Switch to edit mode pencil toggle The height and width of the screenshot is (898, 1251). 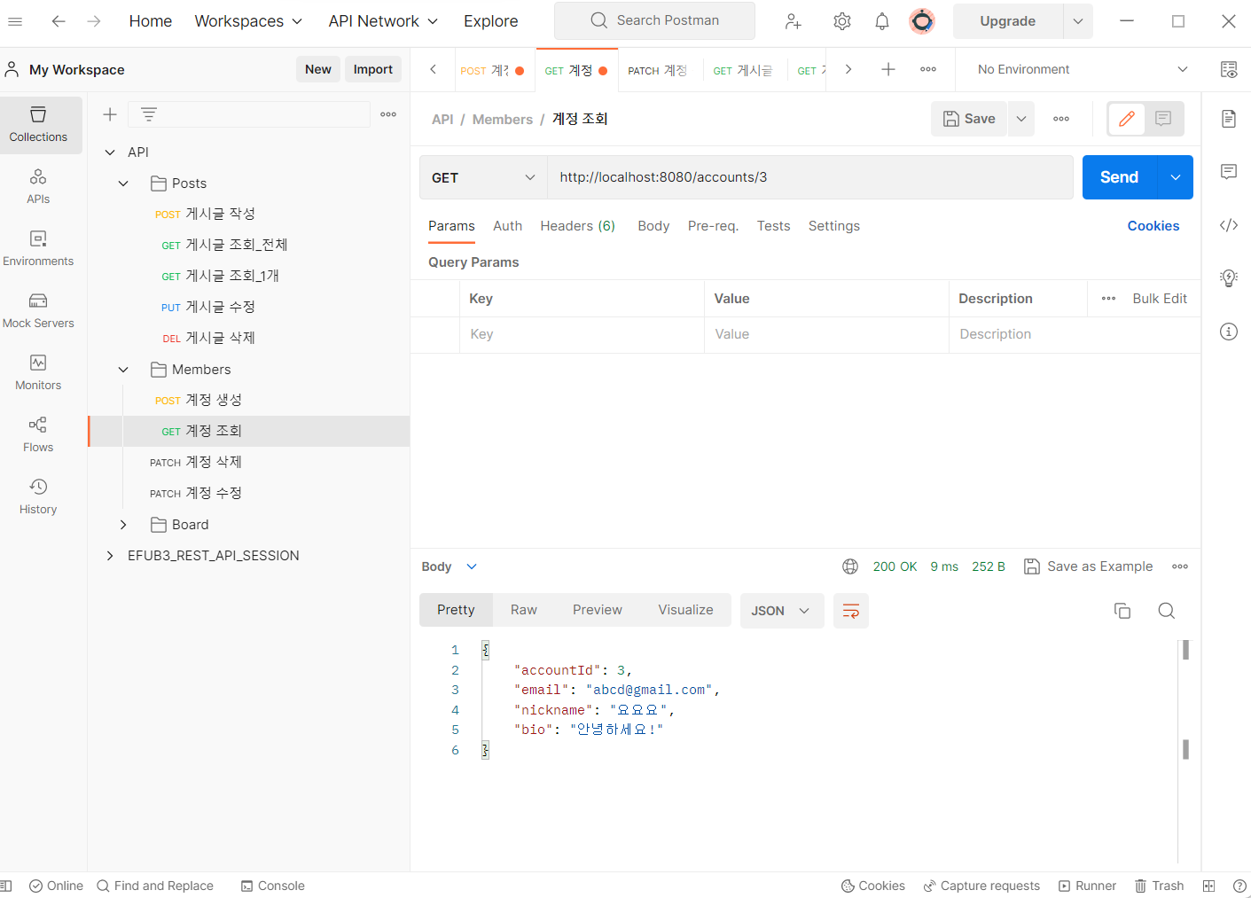click(1127, 119)
